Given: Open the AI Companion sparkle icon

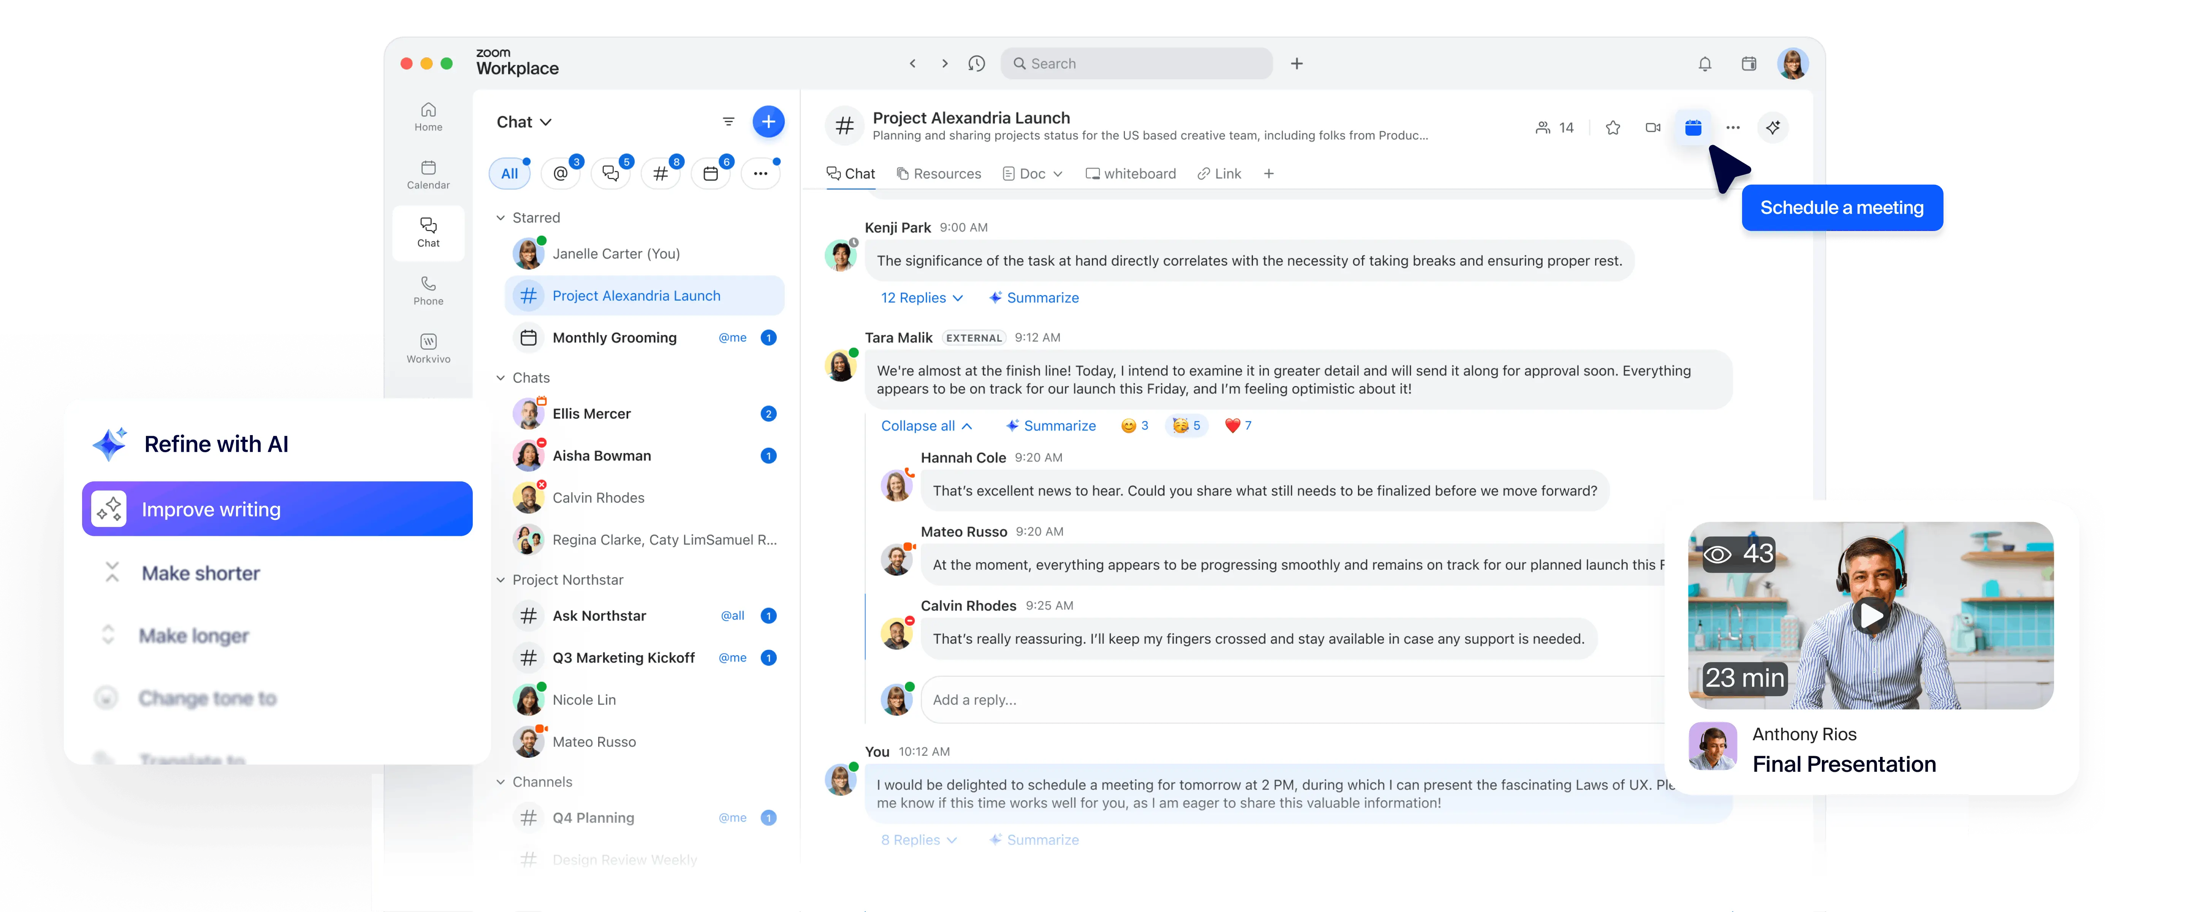Looking at the screenshot, I should tap(1772, 128).
